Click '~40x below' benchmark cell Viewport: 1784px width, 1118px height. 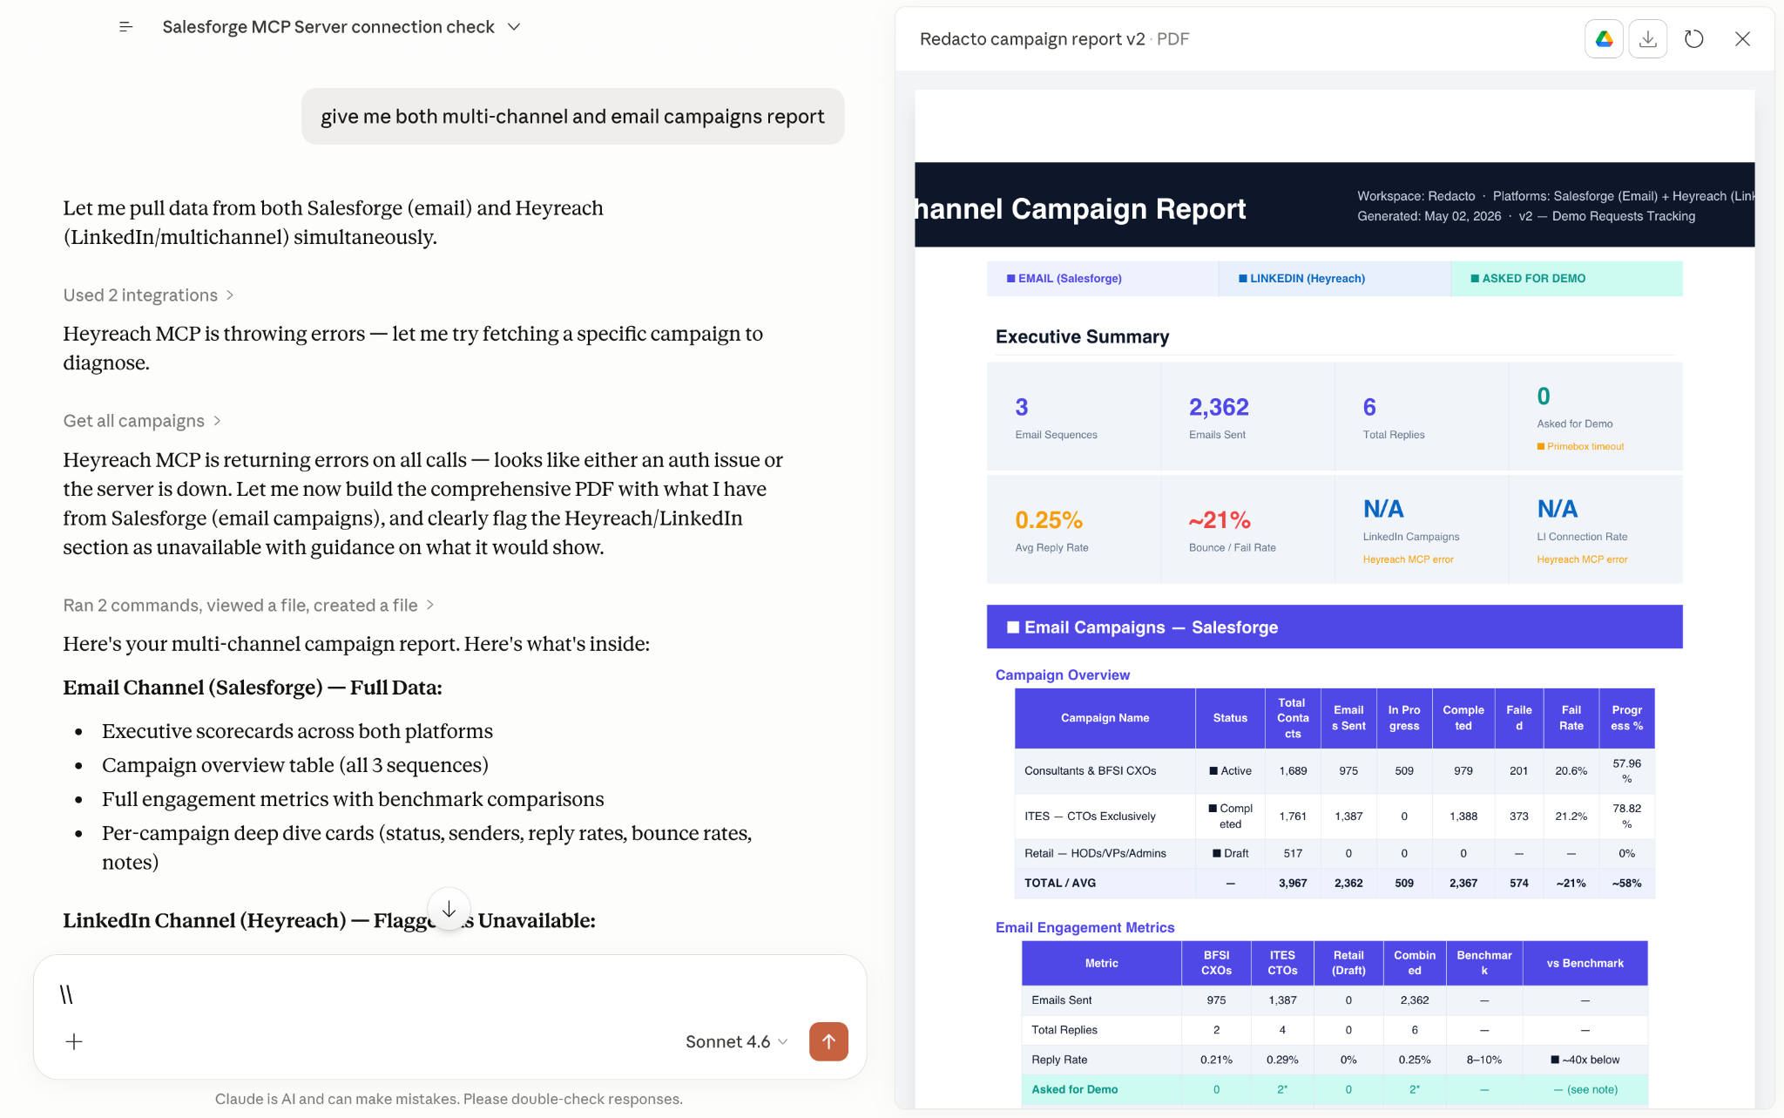click(1585, 1060)
